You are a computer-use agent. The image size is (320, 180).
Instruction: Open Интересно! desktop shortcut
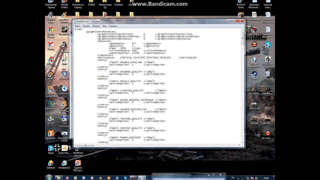pos(64,164)
